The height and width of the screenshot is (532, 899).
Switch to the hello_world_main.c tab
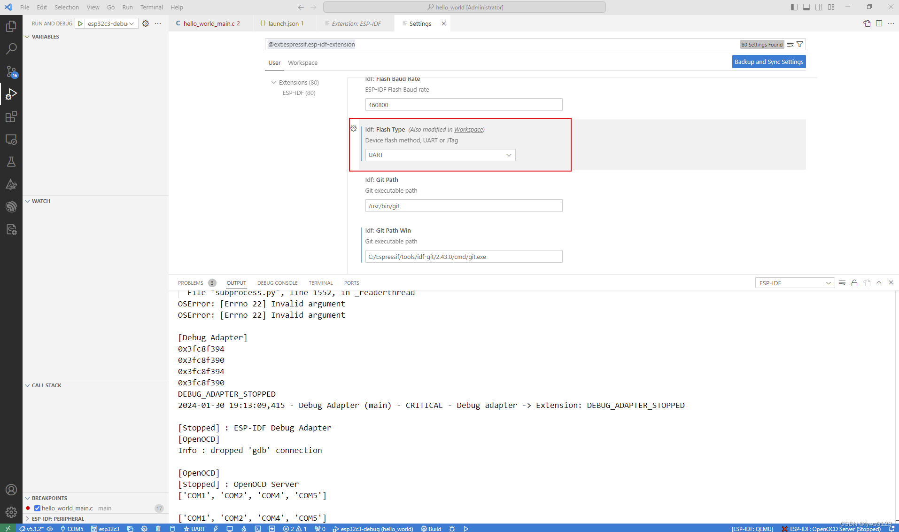[x=211, y=23]
